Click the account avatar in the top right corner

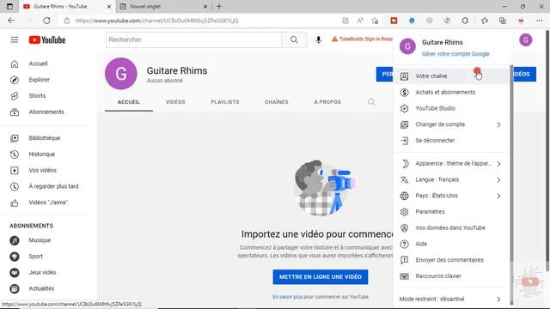525,40
